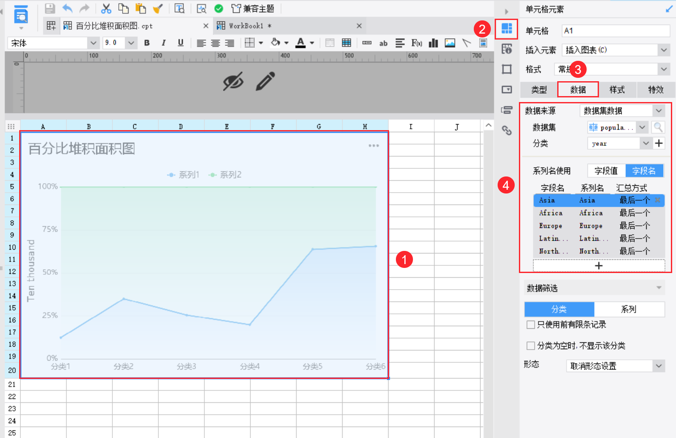Click the insert formula F(x) icon
Viewport: 676px width, 438px height.
pos(416,43)
